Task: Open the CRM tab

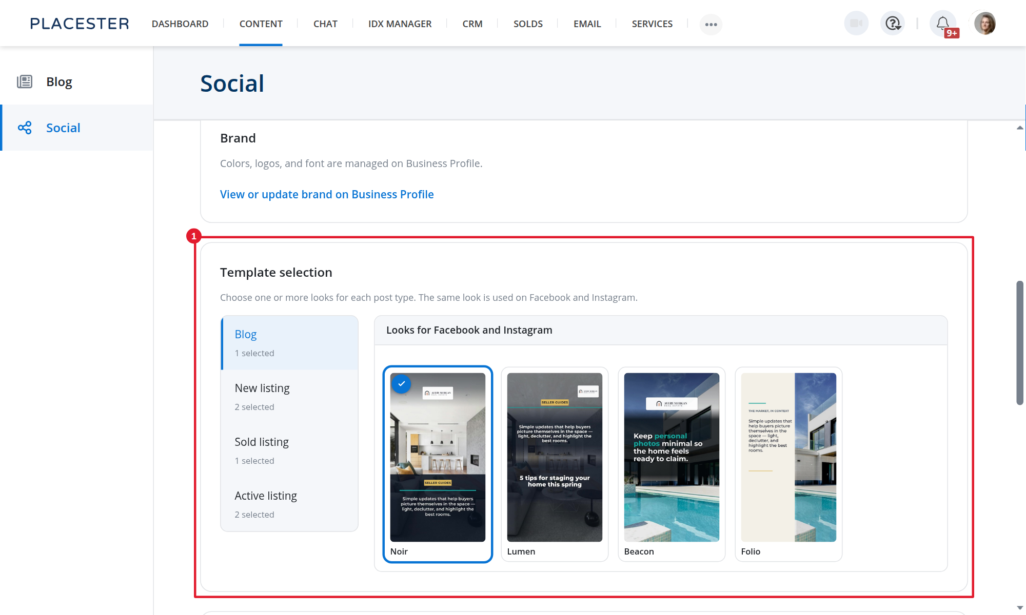Action: coord(472,24)
